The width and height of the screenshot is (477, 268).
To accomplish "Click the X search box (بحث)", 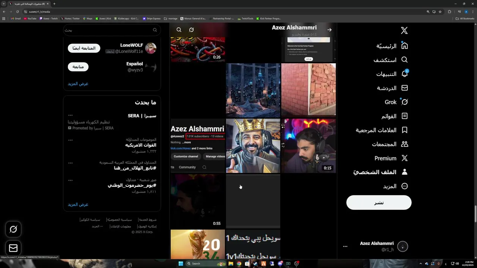I will (112, 30).
